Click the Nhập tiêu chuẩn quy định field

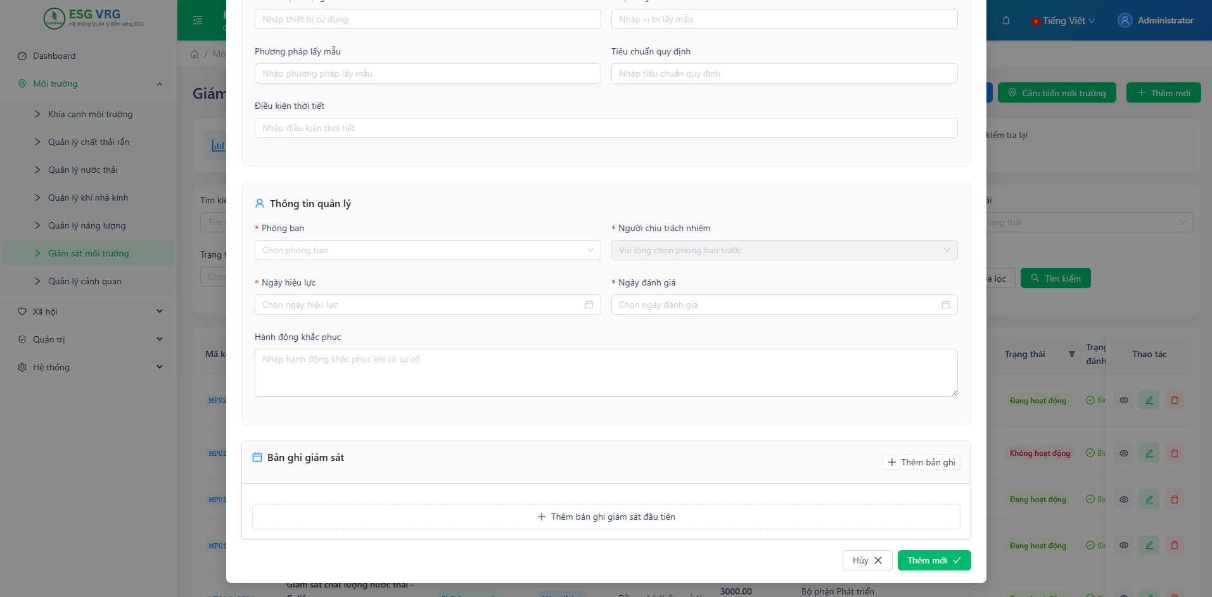pos(784,73)
